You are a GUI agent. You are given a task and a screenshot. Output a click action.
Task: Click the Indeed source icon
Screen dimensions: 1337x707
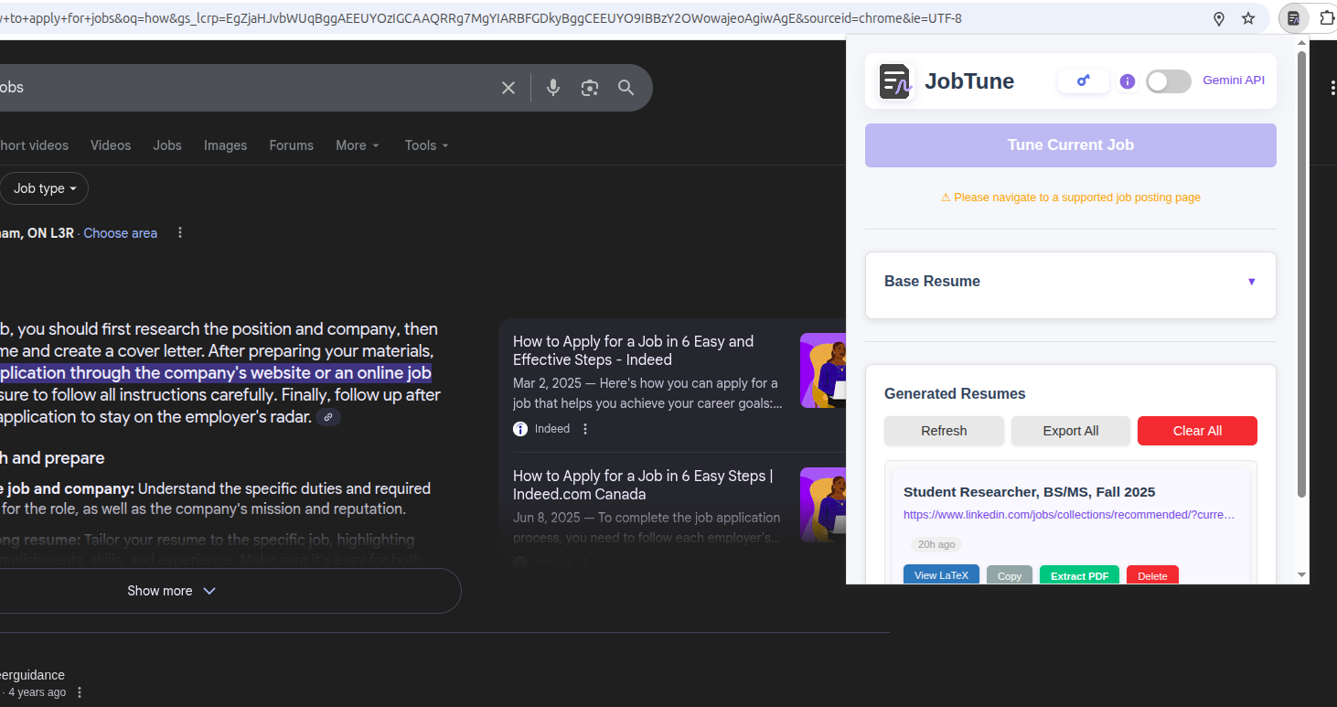pos(520,429)
